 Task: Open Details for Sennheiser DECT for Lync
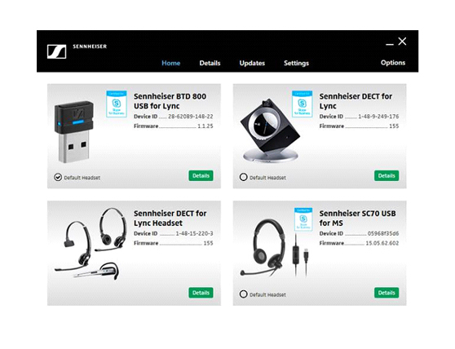tap(387, 175)
